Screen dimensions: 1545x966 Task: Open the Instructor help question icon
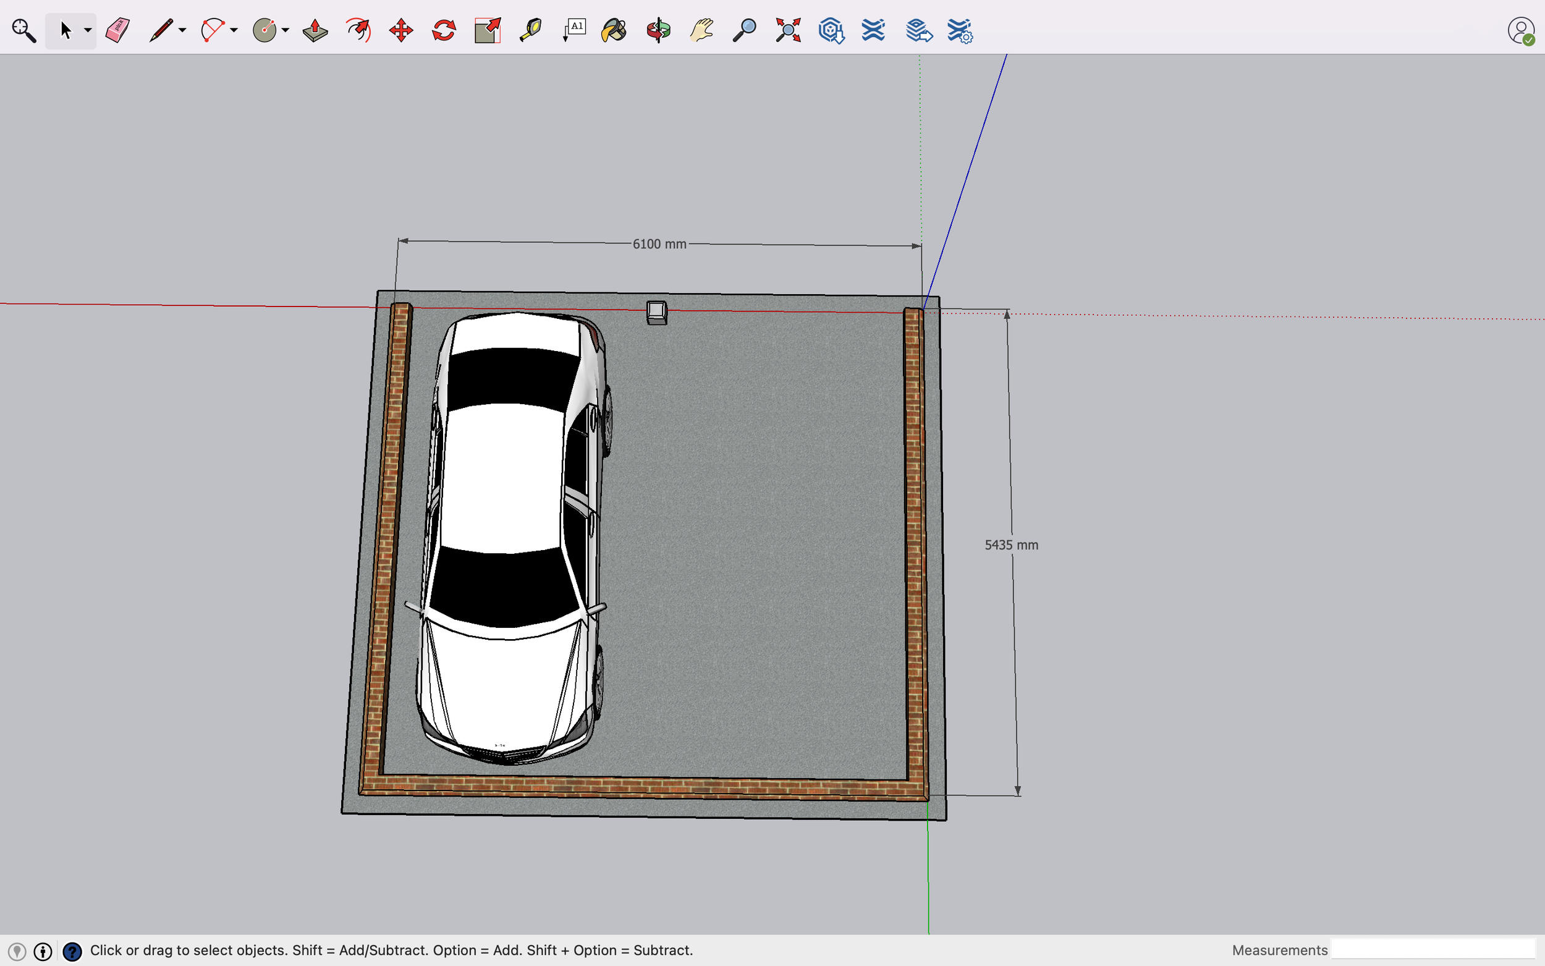point(72,951)
